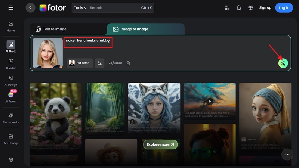The width and height of the screenshot is (299, 168).
Task: Open the apps grid icon
Action: 227,8
